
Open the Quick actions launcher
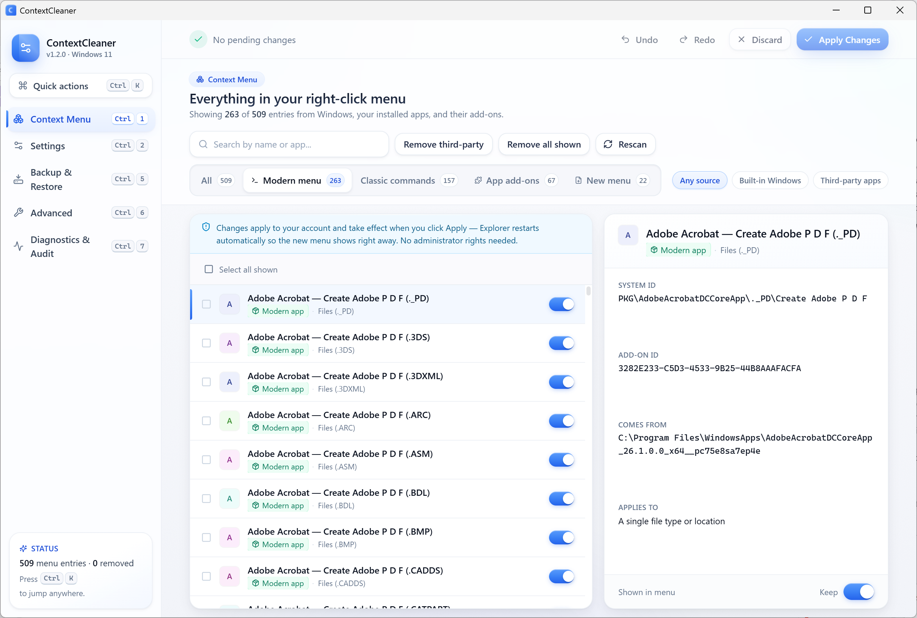click(81, 85)
